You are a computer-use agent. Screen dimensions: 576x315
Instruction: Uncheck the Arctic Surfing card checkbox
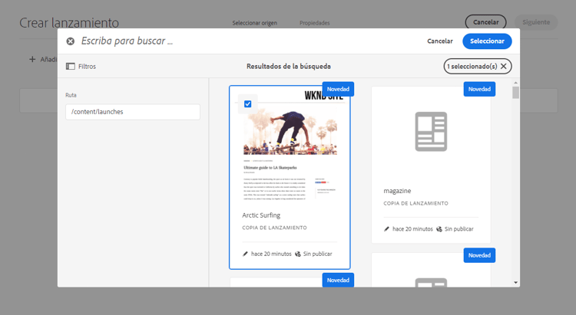(x=247, y=103)
